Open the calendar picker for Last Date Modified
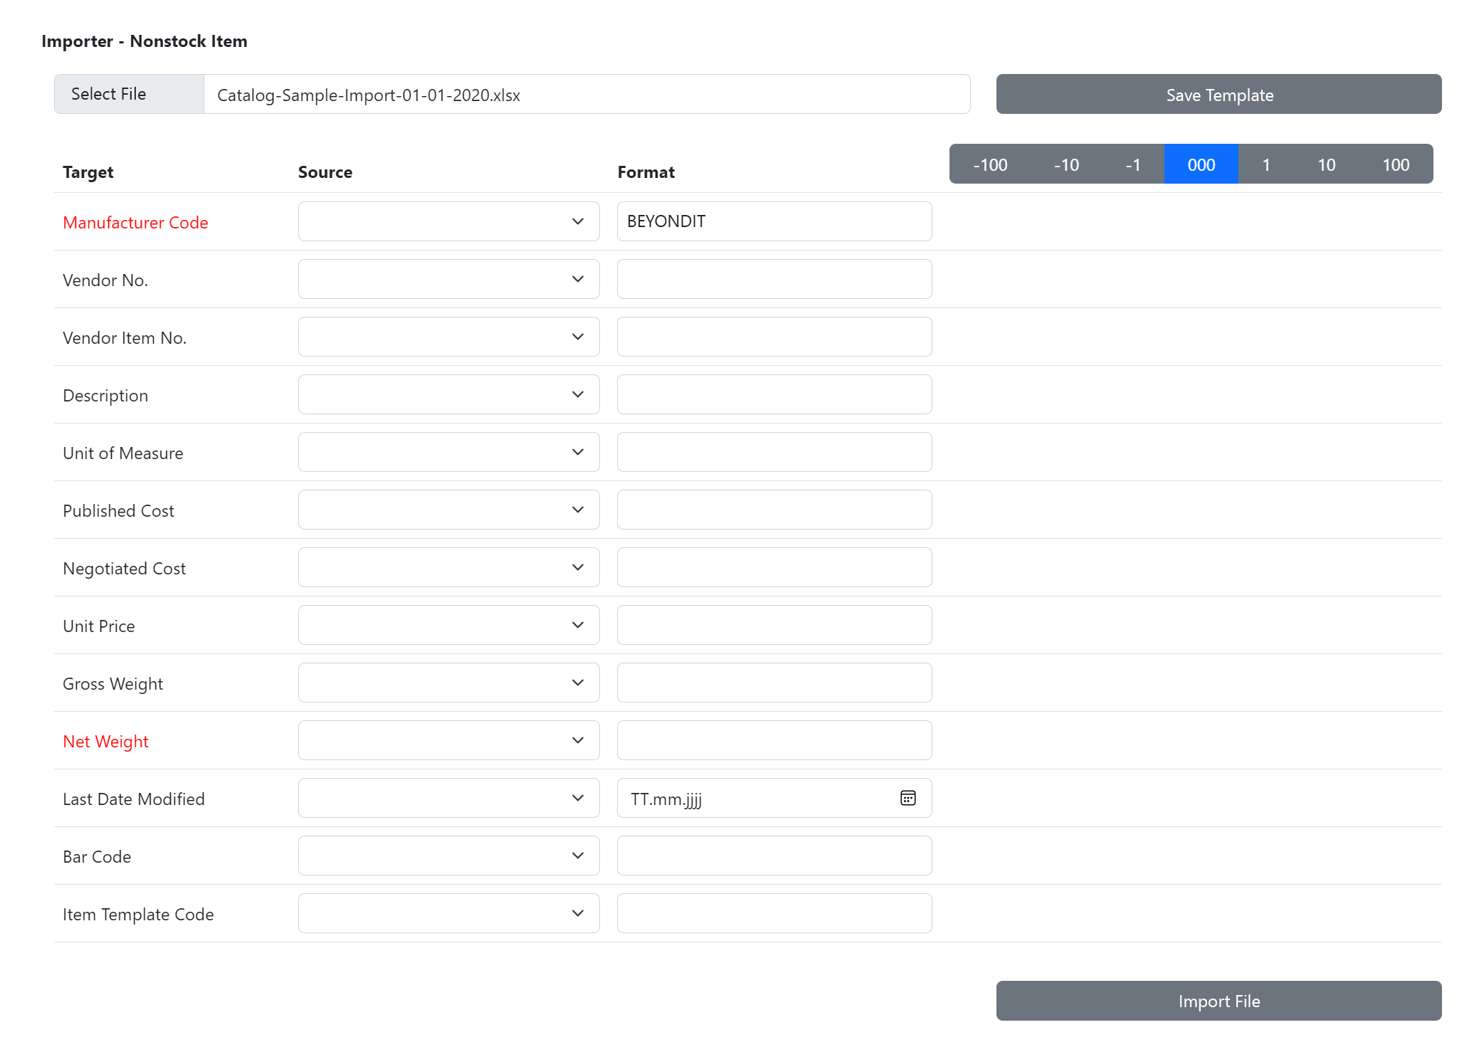This screenshot has height=1052, width=1479. pyautogui.click(x=907, y=798)
